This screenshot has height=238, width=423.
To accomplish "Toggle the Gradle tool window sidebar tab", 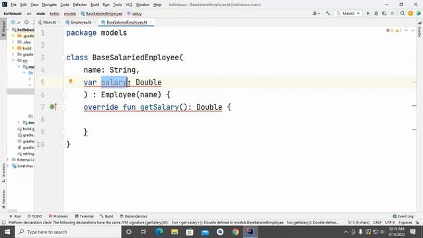I will point(420,30).
